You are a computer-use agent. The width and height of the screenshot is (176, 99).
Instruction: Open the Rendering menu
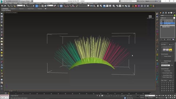click(x=54, y=3)
